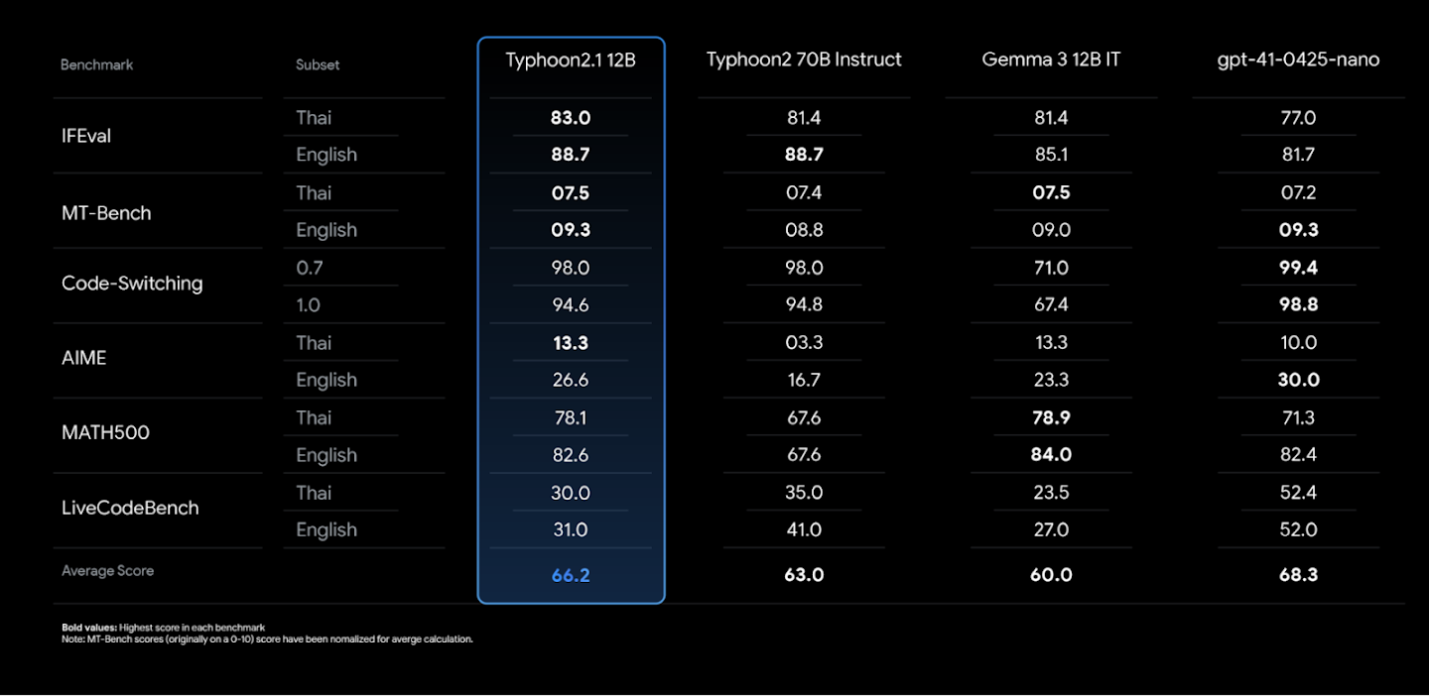
Task: Click the 63.0 average score value
Action: coord(804,575)
